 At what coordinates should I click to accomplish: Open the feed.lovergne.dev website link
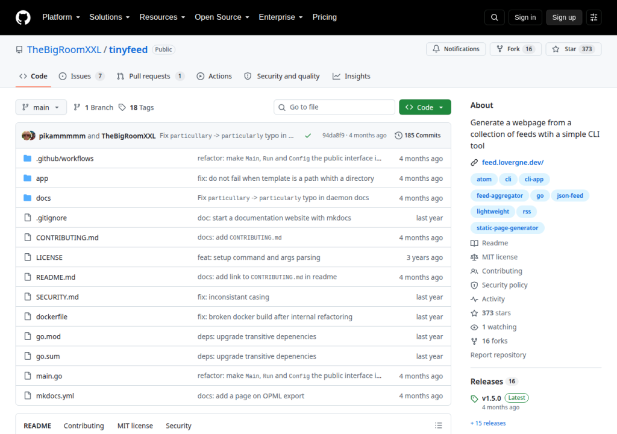pos(512,162)
